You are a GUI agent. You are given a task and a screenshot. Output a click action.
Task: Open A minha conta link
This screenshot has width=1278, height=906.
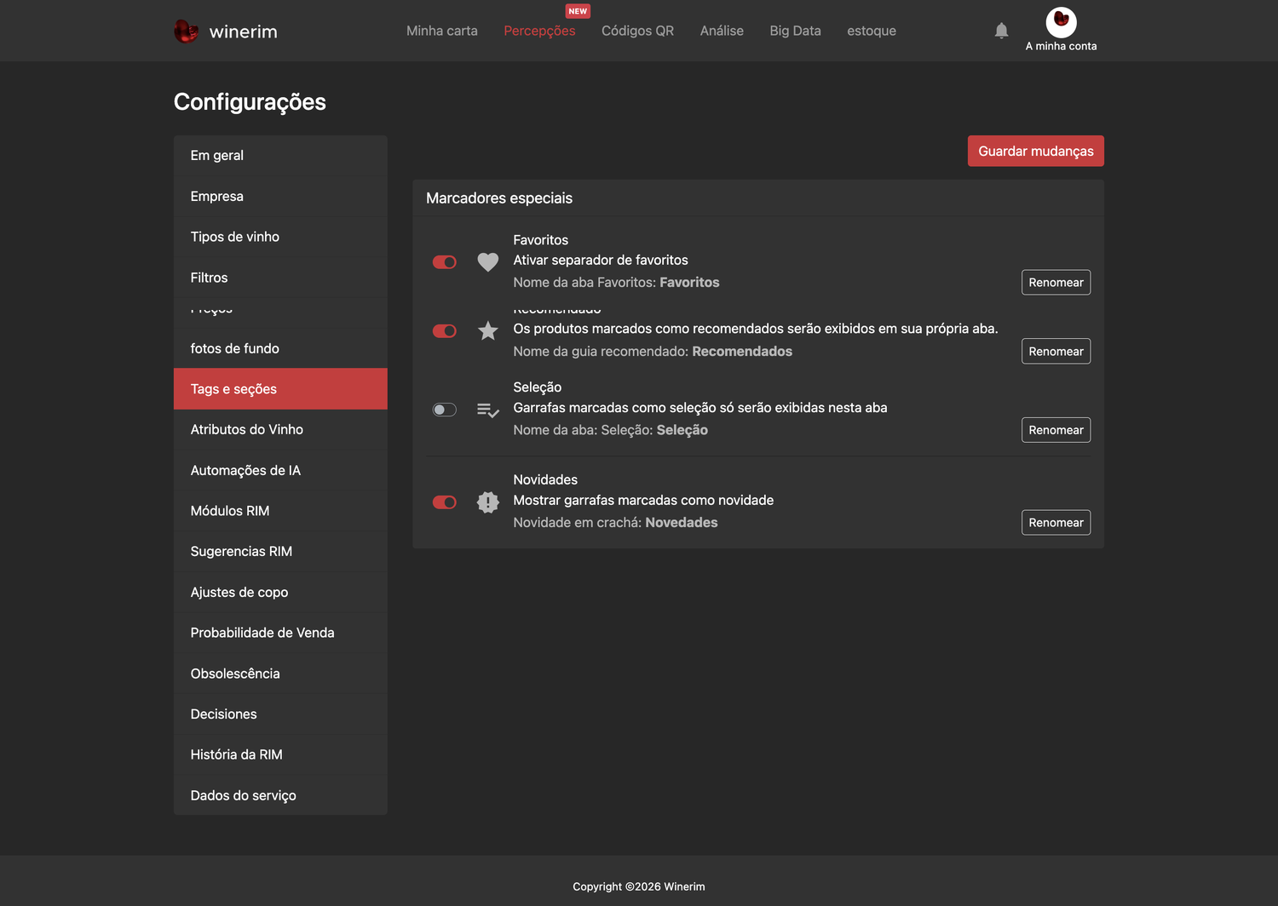pyautogui.click(x=1061, y=46)
